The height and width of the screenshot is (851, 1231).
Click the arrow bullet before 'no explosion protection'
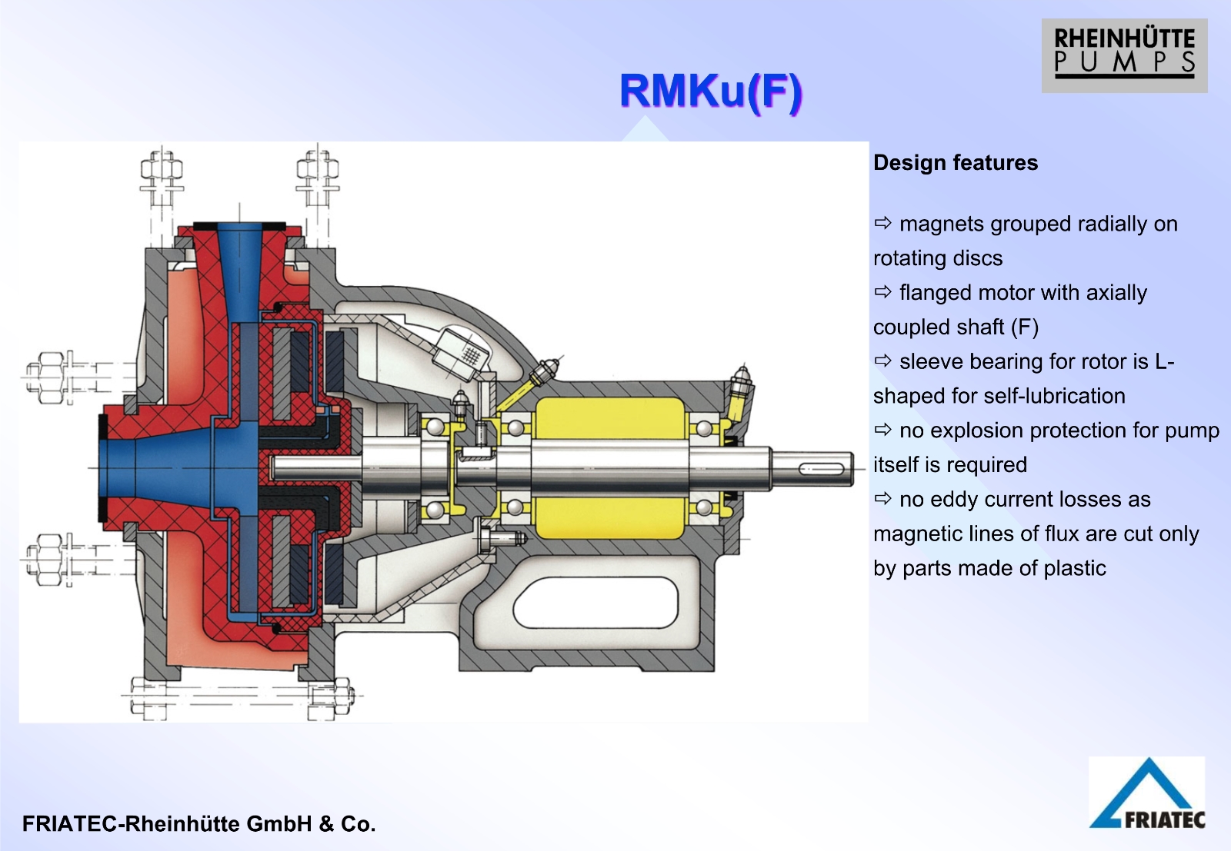882,430
